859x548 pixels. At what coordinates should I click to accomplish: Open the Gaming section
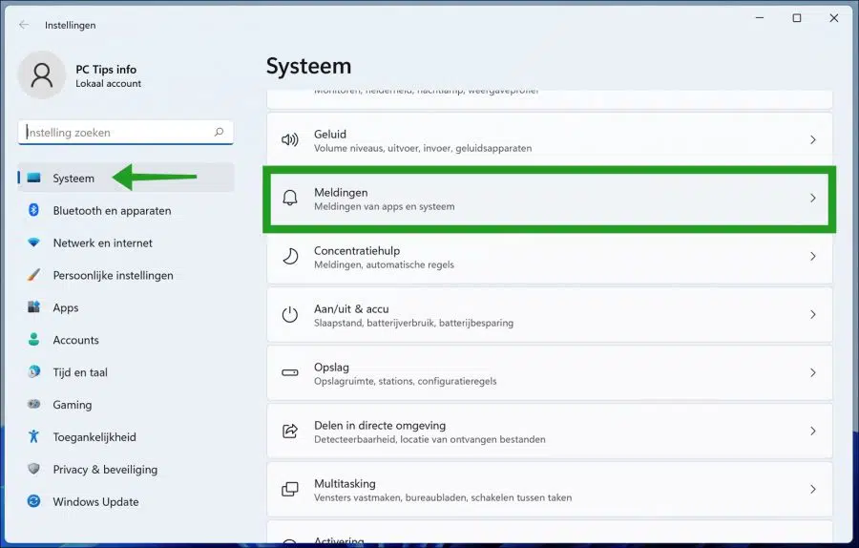coord(126,404)
